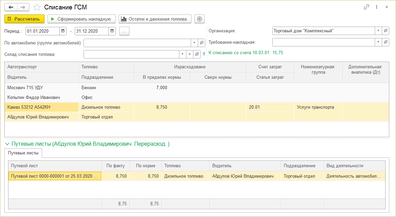Open calendar for period start date
Screen dimensions: 396x217
pyautogui.click(x=63, y=31)
